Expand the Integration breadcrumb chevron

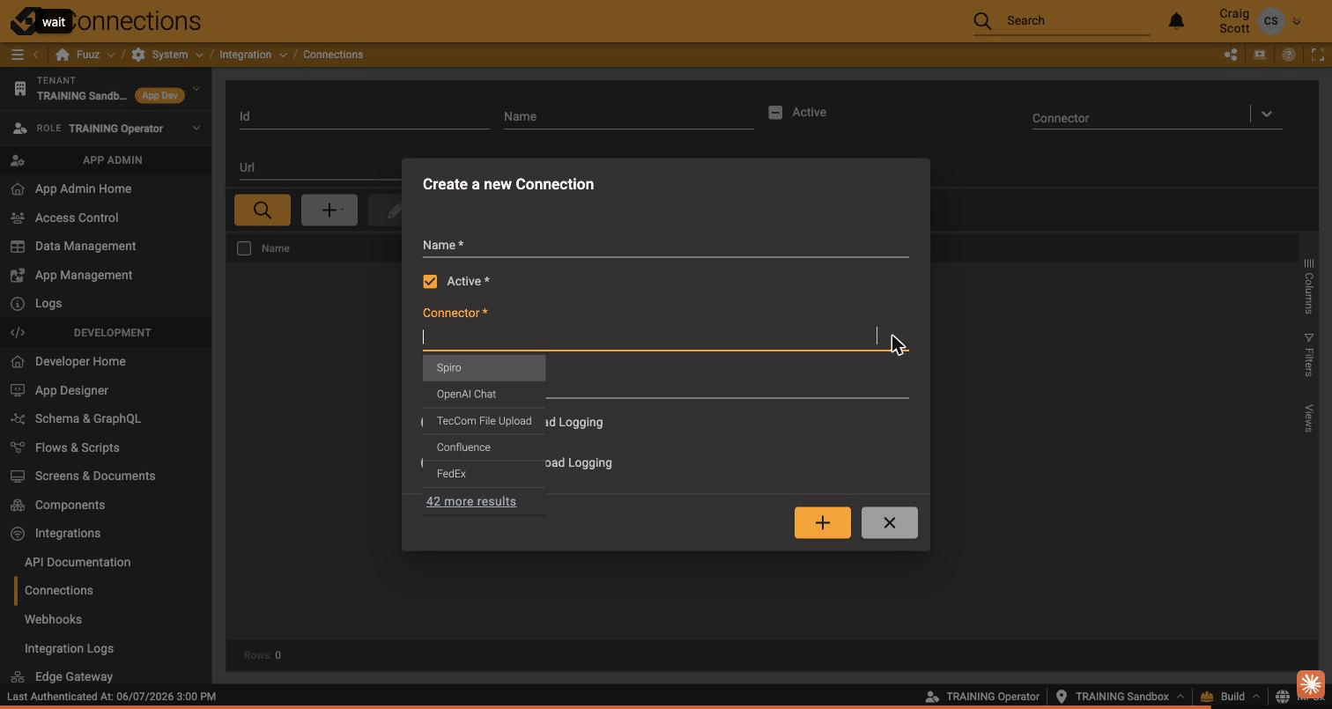click(283, 55)
